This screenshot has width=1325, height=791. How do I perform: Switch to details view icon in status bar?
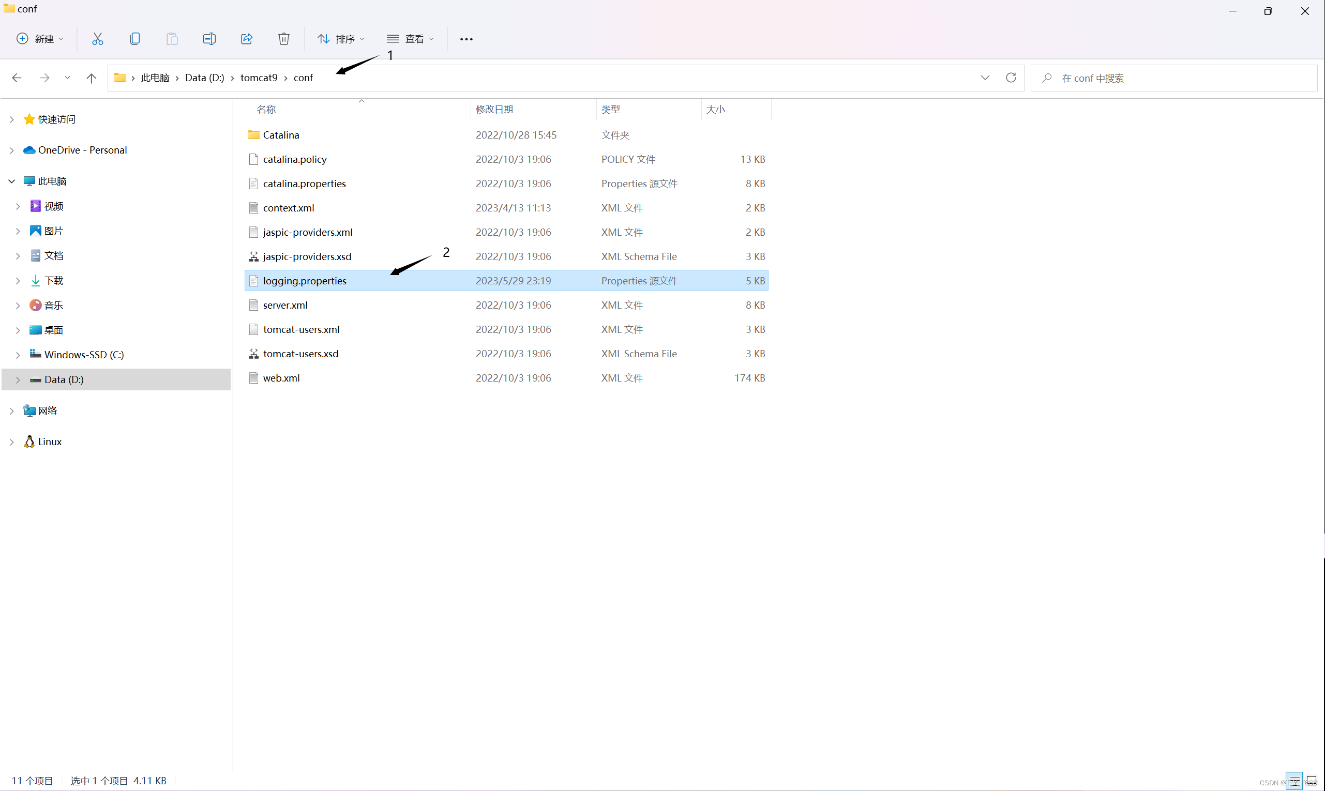pyautogui.click(x=1294, y=781)
